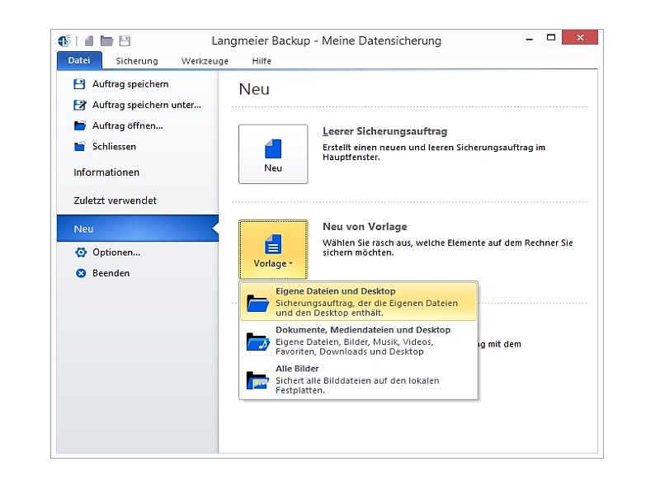The height and width of the screenshot is (495, 660).
Task: Click the Leerer Sicherungsauftrag heading
Action: [384, 131]
